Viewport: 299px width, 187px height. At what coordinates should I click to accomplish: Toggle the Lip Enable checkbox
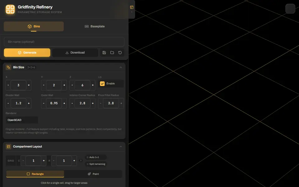click(x=102, y=84)
